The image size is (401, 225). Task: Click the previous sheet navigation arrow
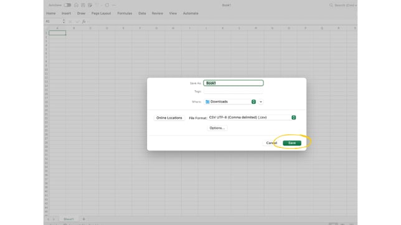tap(49, 219)
